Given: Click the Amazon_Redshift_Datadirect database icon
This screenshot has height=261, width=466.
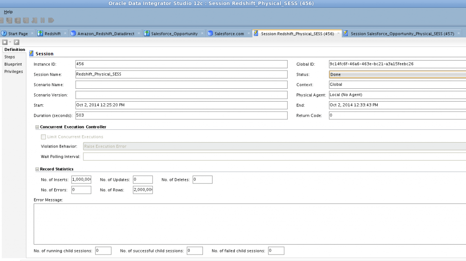Looking at the screenshot, I should point(73,34).
